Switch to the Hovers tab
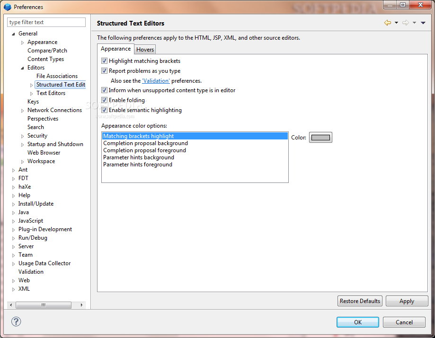The width and height of the screenshot is (435, 338). [145, 49]
